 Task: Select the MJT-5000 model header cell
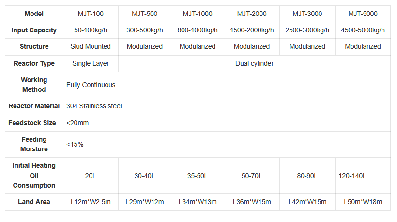pyautogui.click(x=363, y=14)
